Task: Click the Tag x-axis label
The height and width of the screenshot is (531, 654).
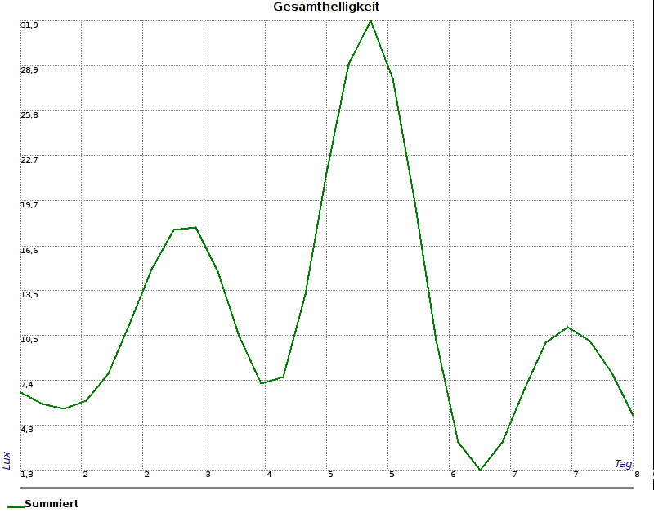Action: click(x=623, y=464)
